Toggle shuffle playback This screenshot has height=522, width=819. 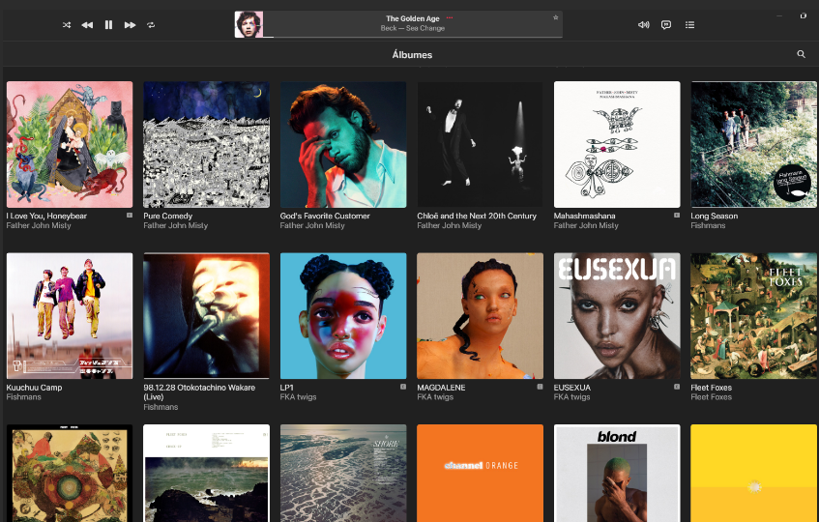pos(66,24)
